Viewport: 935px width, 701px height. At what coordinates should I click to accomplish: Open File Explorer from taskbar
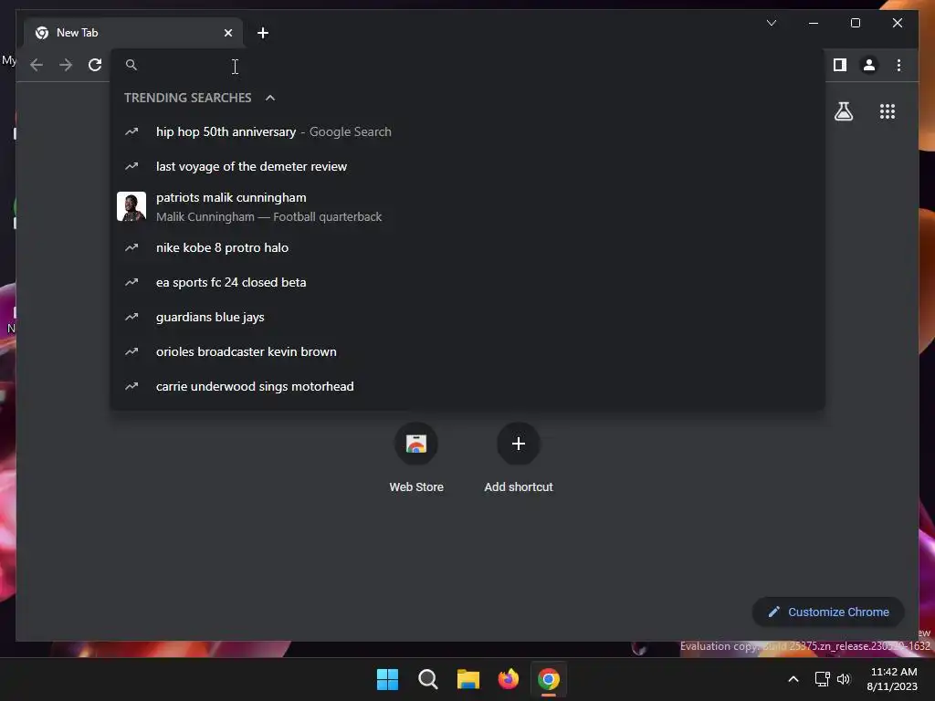pos(468,679)
